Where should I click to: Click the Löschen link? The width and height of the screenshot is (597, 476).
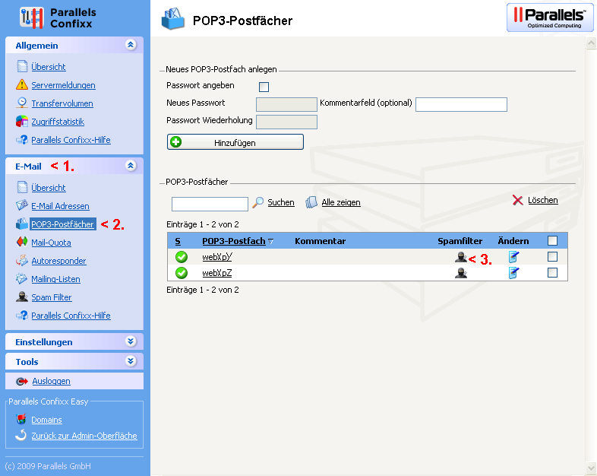[543, 200]
